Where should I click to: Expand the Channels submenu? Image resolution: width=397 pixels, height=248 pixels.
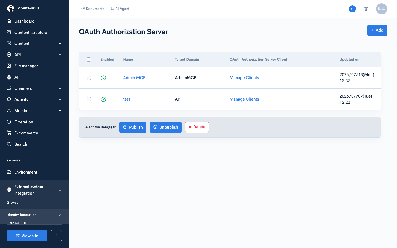(34, 88)
